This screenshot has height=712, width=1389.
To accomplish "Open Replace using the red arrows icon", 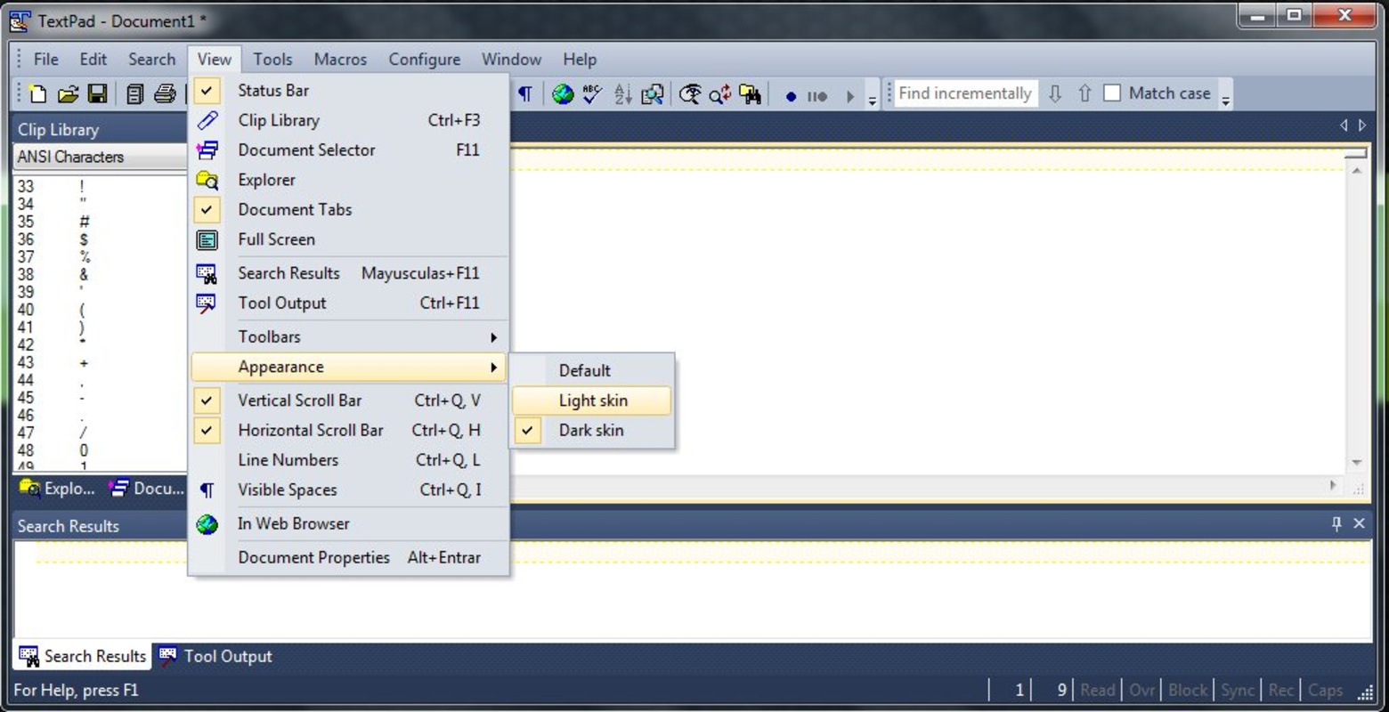I will 720,93.
